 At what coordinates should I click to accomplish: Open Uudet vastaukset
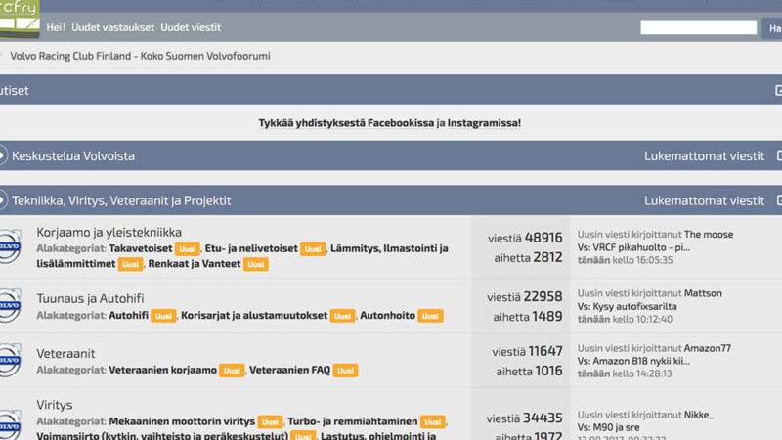(113, 27)
